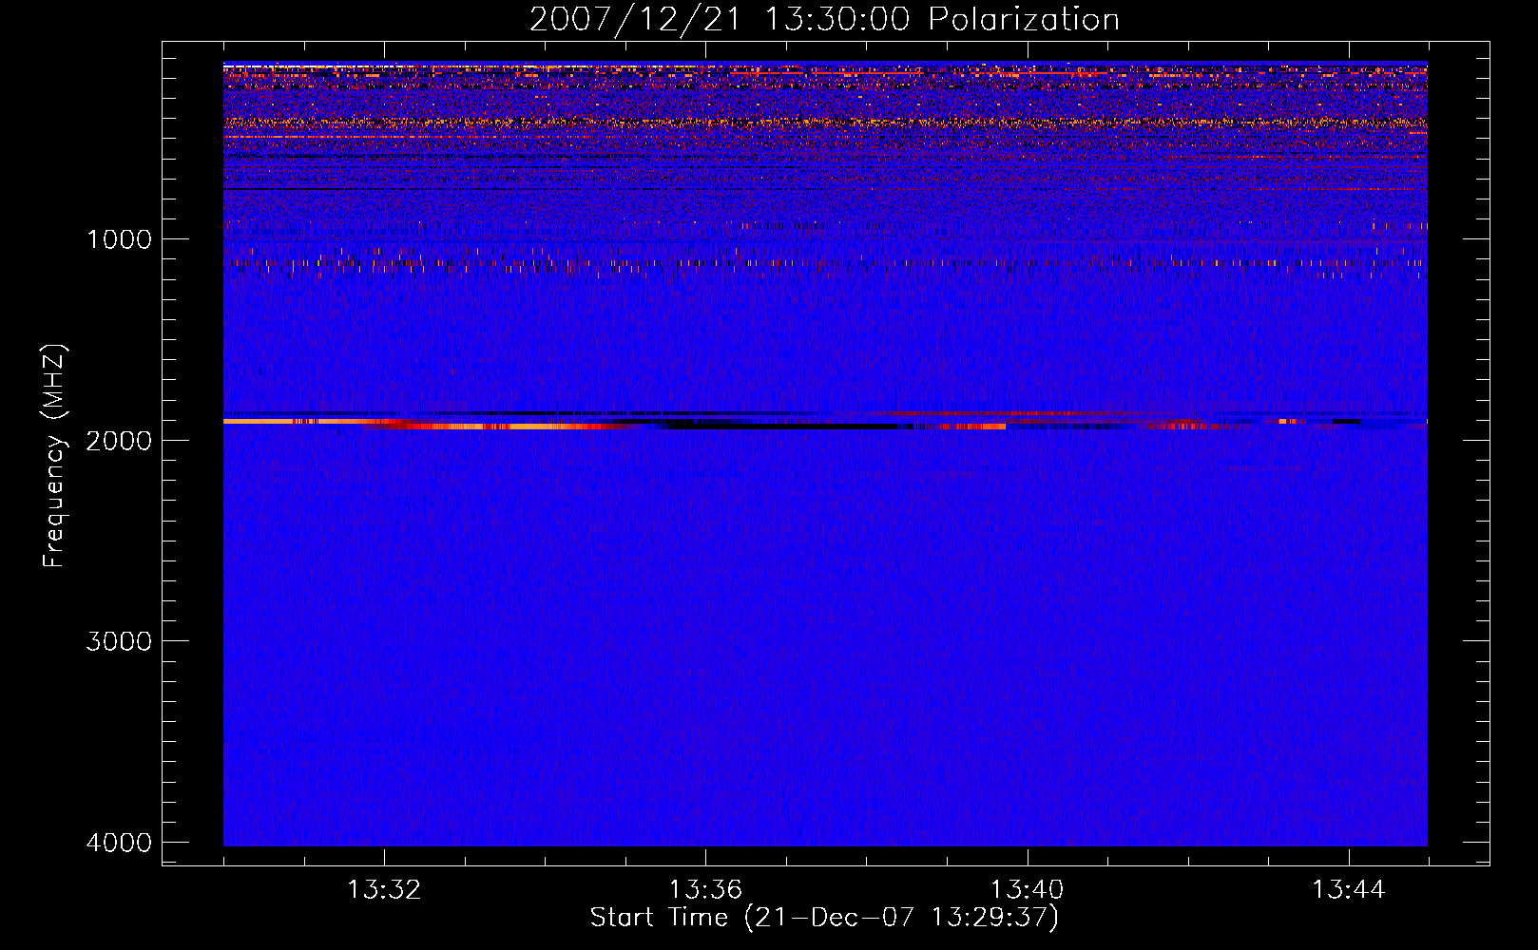Click the 13:32 time tick label

point(384,890)
